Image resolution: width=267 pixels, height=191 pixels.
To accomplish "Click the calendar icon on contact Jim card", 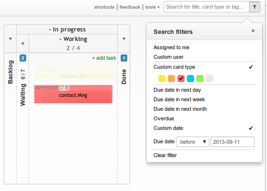I will pos(62,69).
